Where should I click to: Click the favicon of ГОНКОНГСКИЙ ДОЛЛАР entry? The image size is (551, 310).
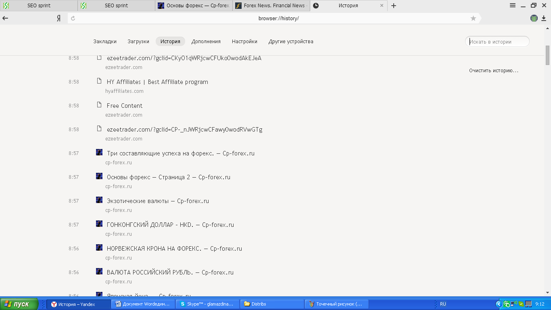[99, 224]
